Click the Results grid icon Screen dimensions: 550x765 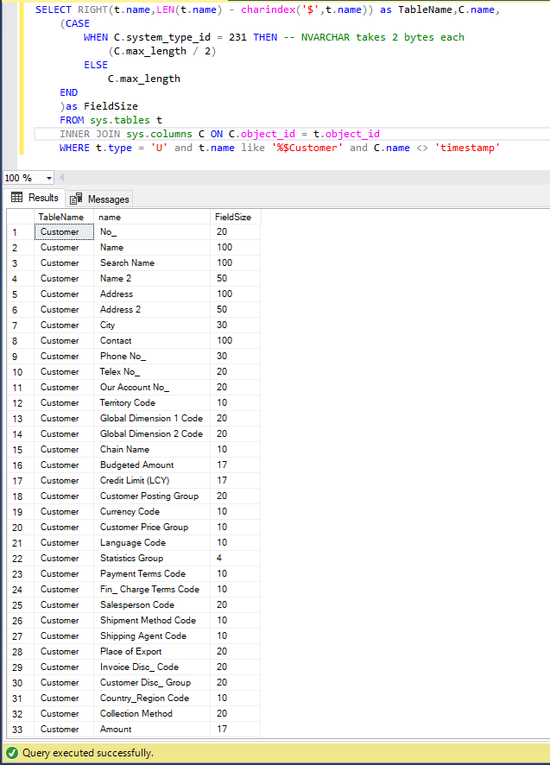[16, 197]
